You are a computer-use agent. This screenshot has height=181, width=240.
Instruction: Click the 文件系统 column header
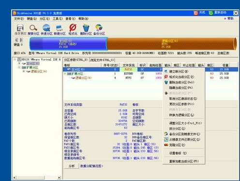pos(129,65)
